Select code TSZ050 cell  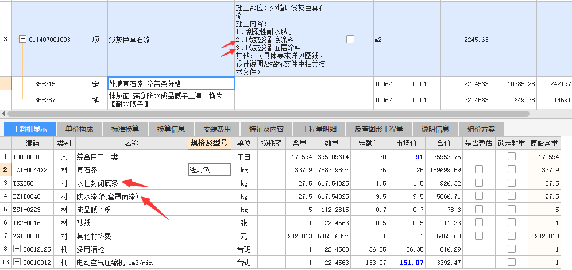pos(33,183)
